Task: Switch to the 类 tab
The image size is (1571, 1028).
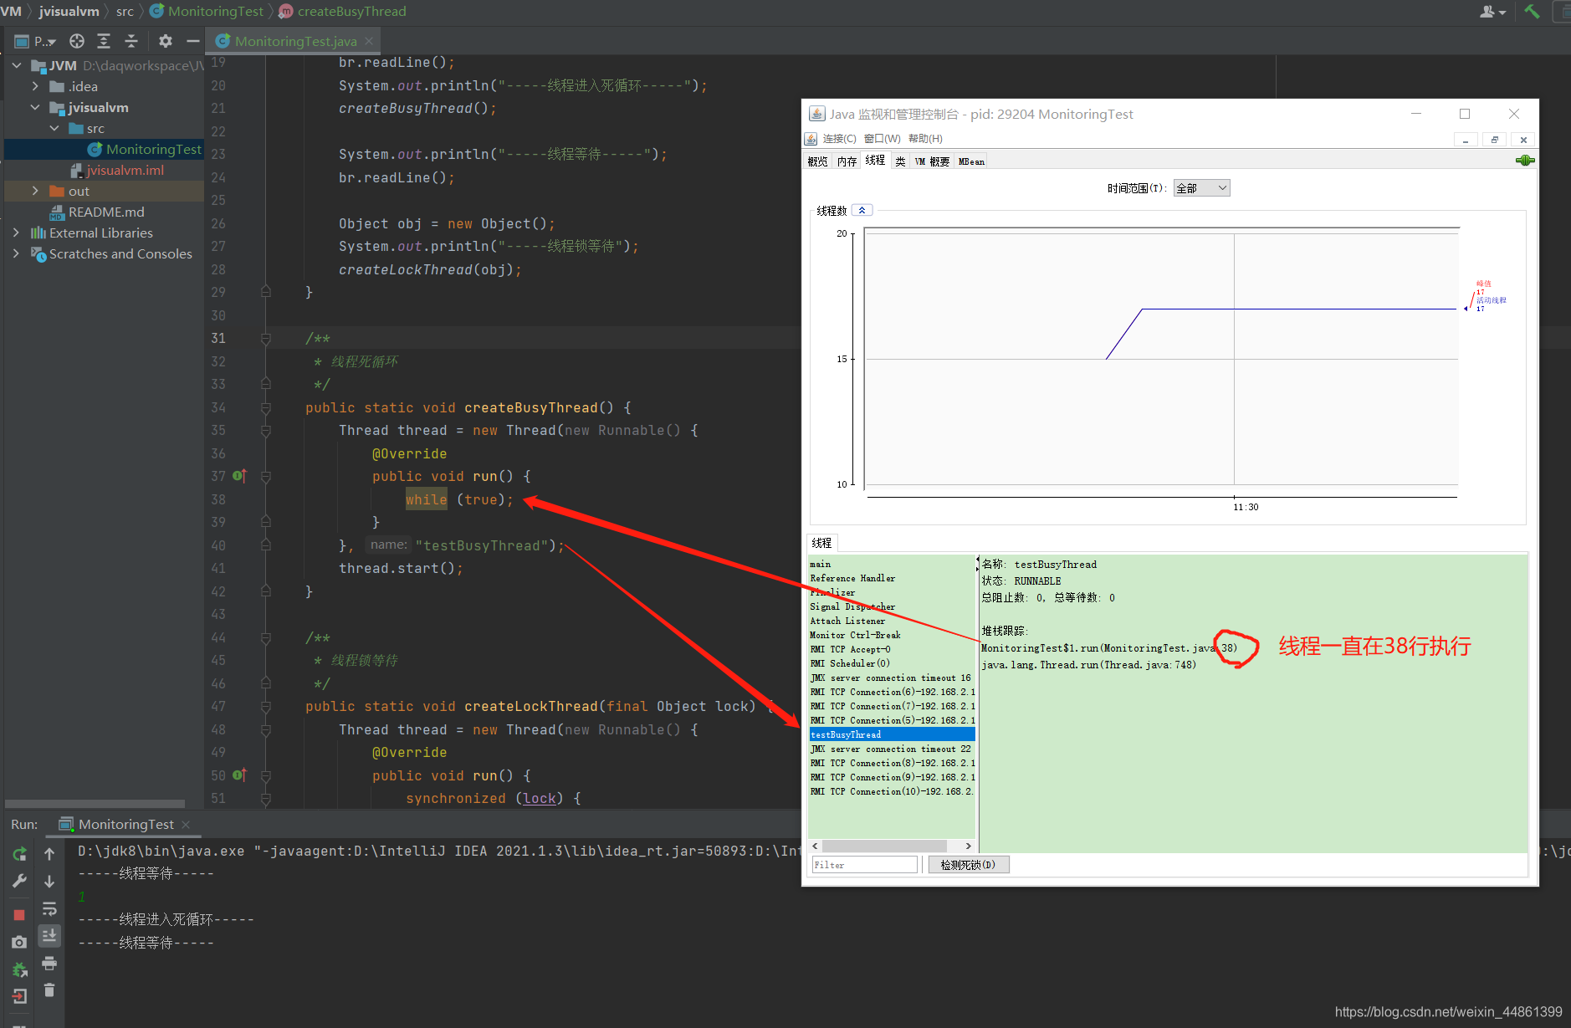Action: 900,161
